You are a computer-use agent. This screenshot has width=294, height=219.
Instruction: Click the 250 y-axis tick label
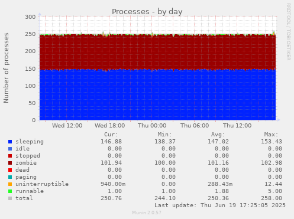[x=30, y=34]
